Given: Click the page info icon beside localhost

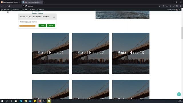Looking at the screenshot, I should (26, 6).
